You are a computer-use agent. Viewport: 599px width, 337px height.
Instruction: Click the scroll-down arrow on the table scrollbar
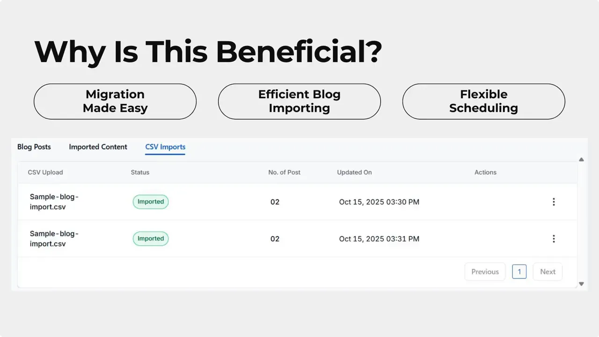coord(581,284)
